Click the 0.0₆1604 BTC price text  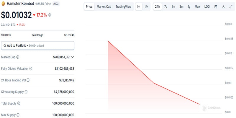[x=8, y=25]
